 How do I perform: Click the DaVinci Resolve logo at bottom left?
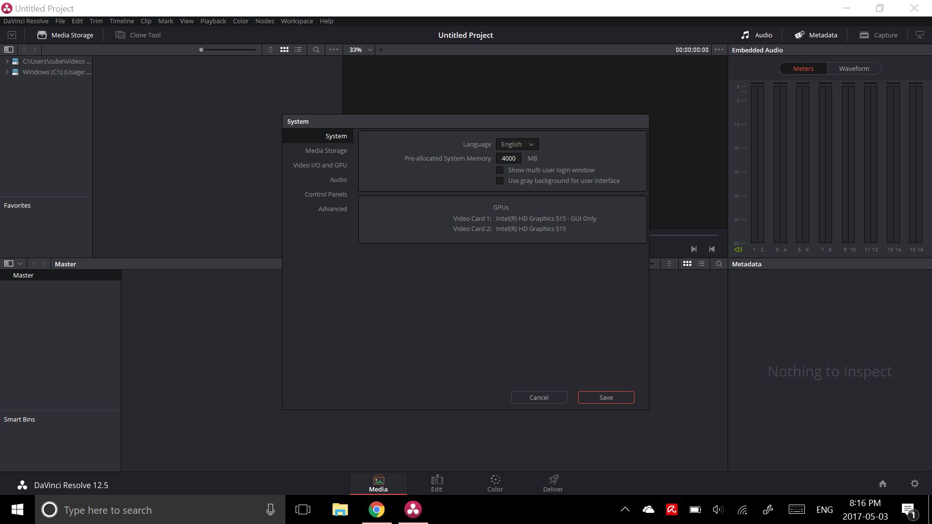pyautogui.click(x=22, y=485)
